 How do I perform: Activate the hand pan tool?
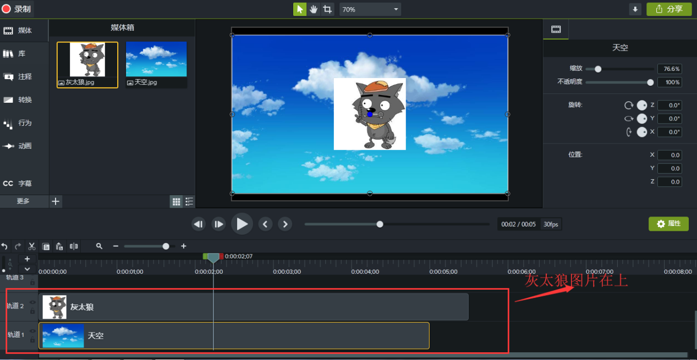point(314,9)
